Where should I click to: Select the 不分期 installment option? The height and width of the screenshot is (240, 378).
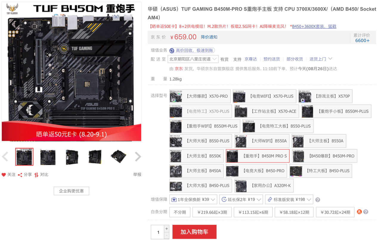180,212
